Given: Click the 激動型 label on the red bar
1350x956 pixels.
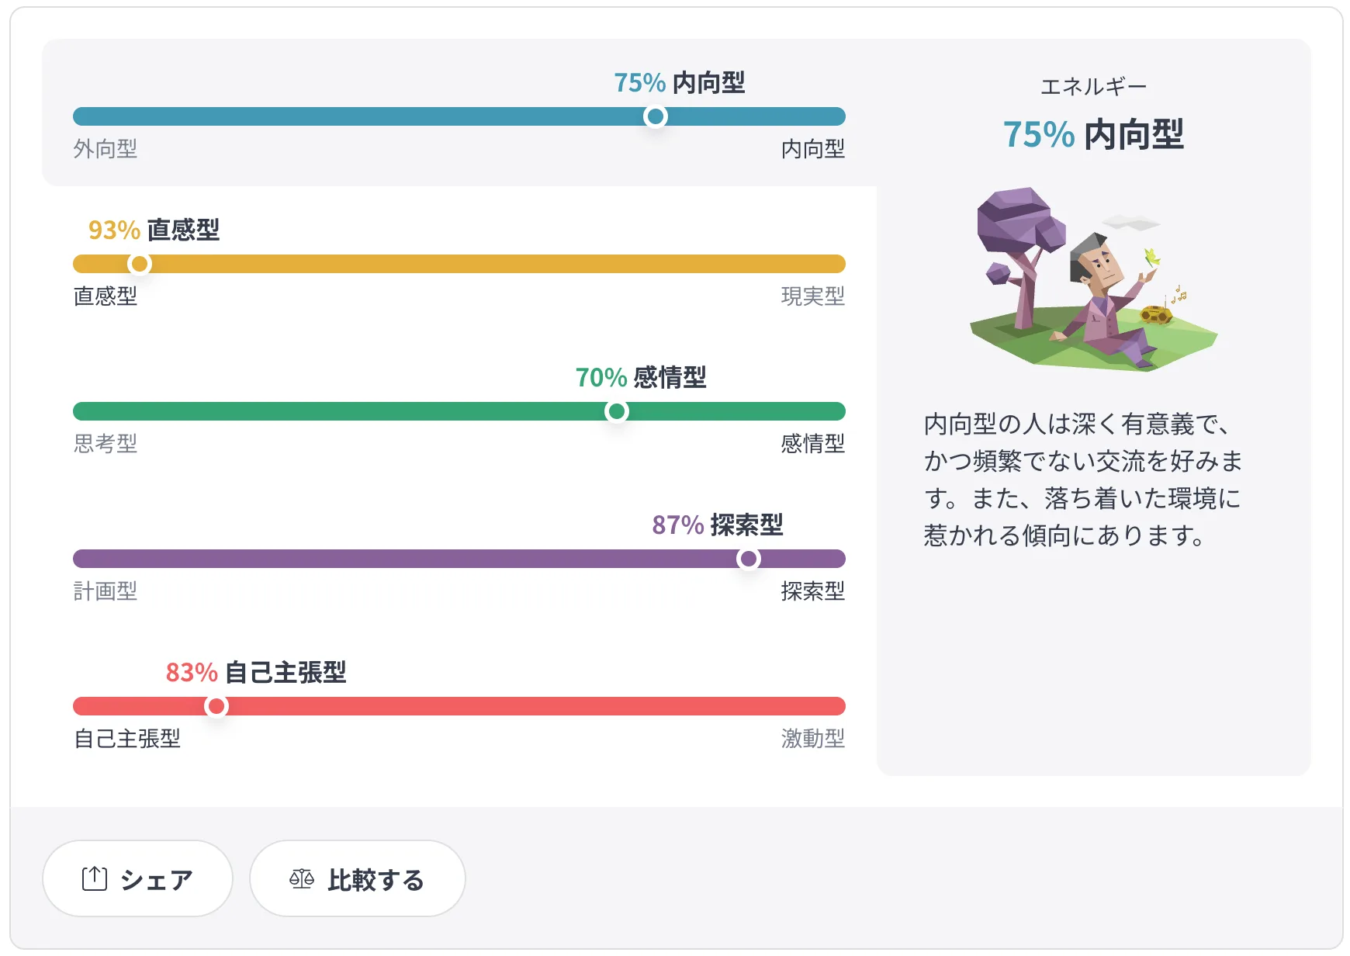Looking at the screenshot, I should [815, 740].
